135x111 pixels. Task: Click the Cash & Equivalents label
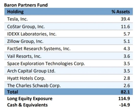28,105
